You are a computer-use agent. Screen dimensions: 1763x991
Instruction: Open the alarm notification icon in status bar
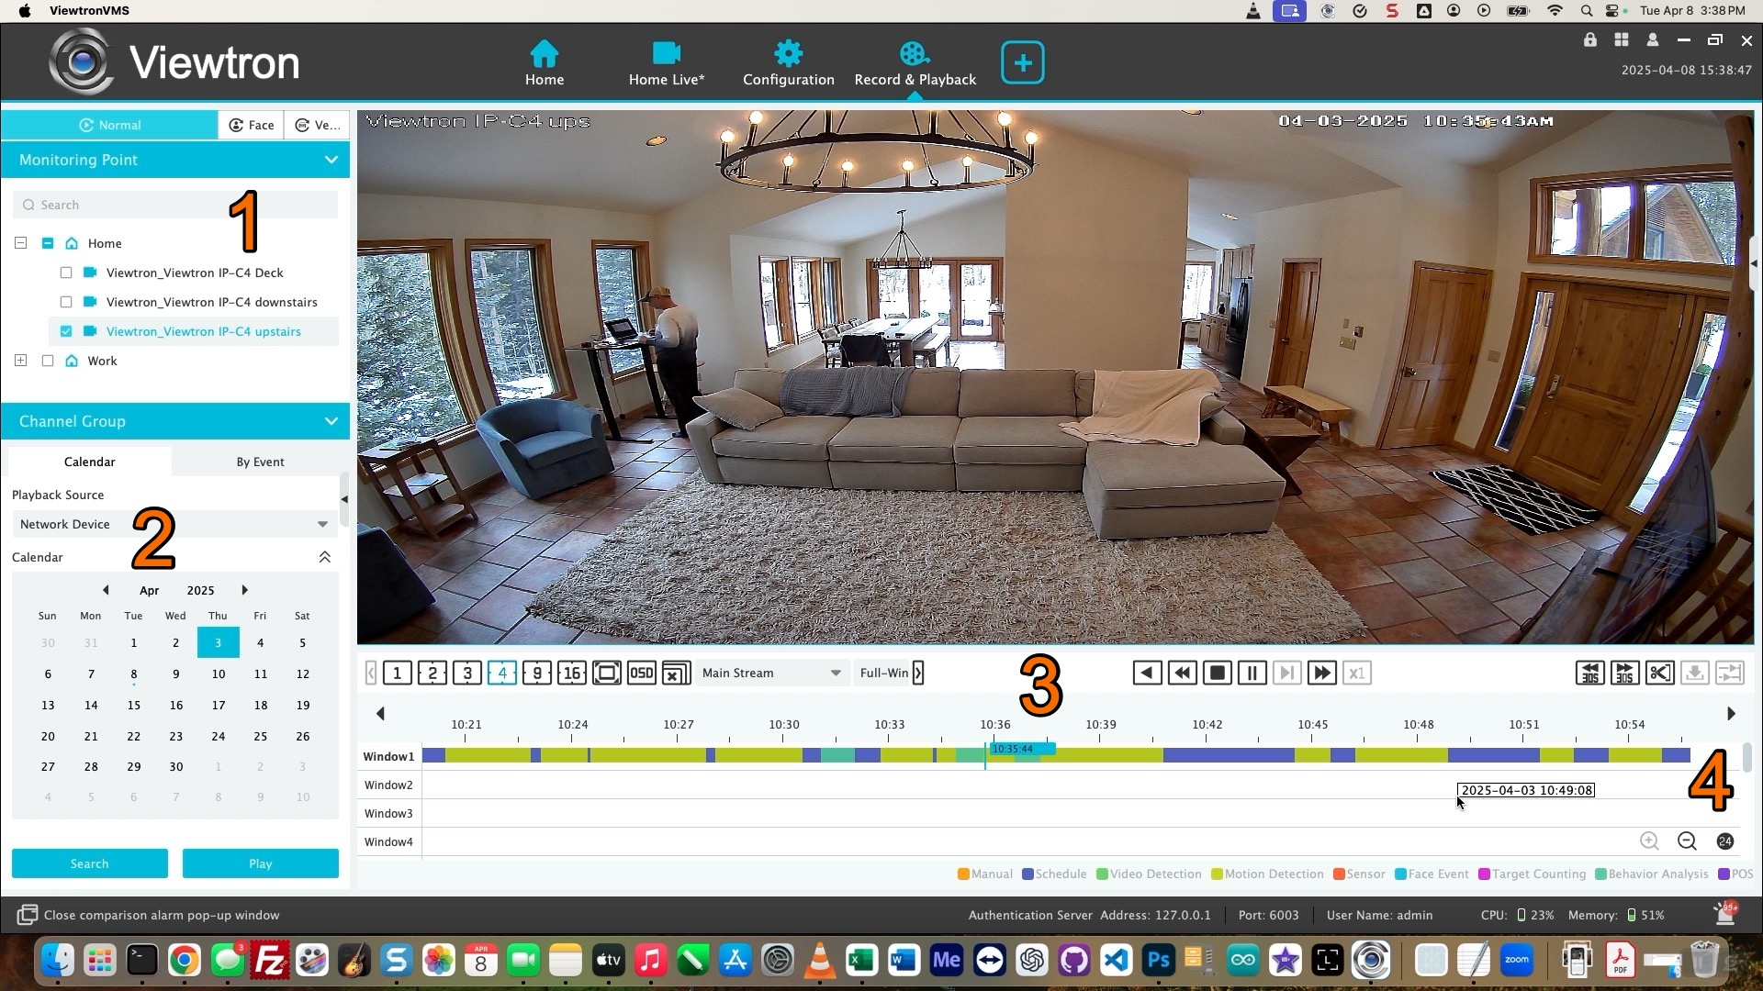click(x=1724, y=914)
